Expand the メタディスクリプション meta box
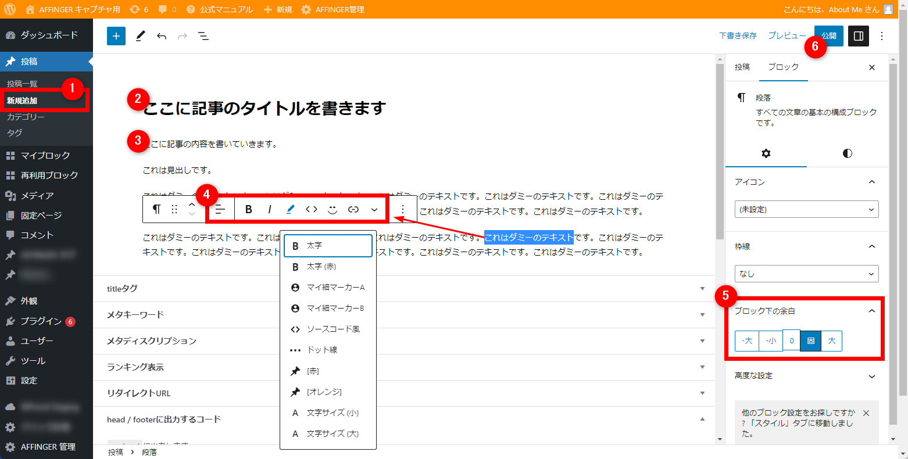908x459 pixels. 404,341
